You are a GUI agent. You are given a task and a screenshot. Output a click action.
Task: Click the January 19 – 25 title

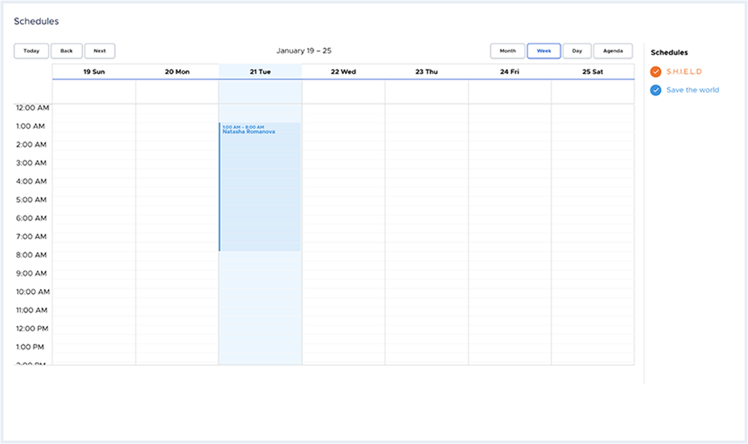coord(304,51)
